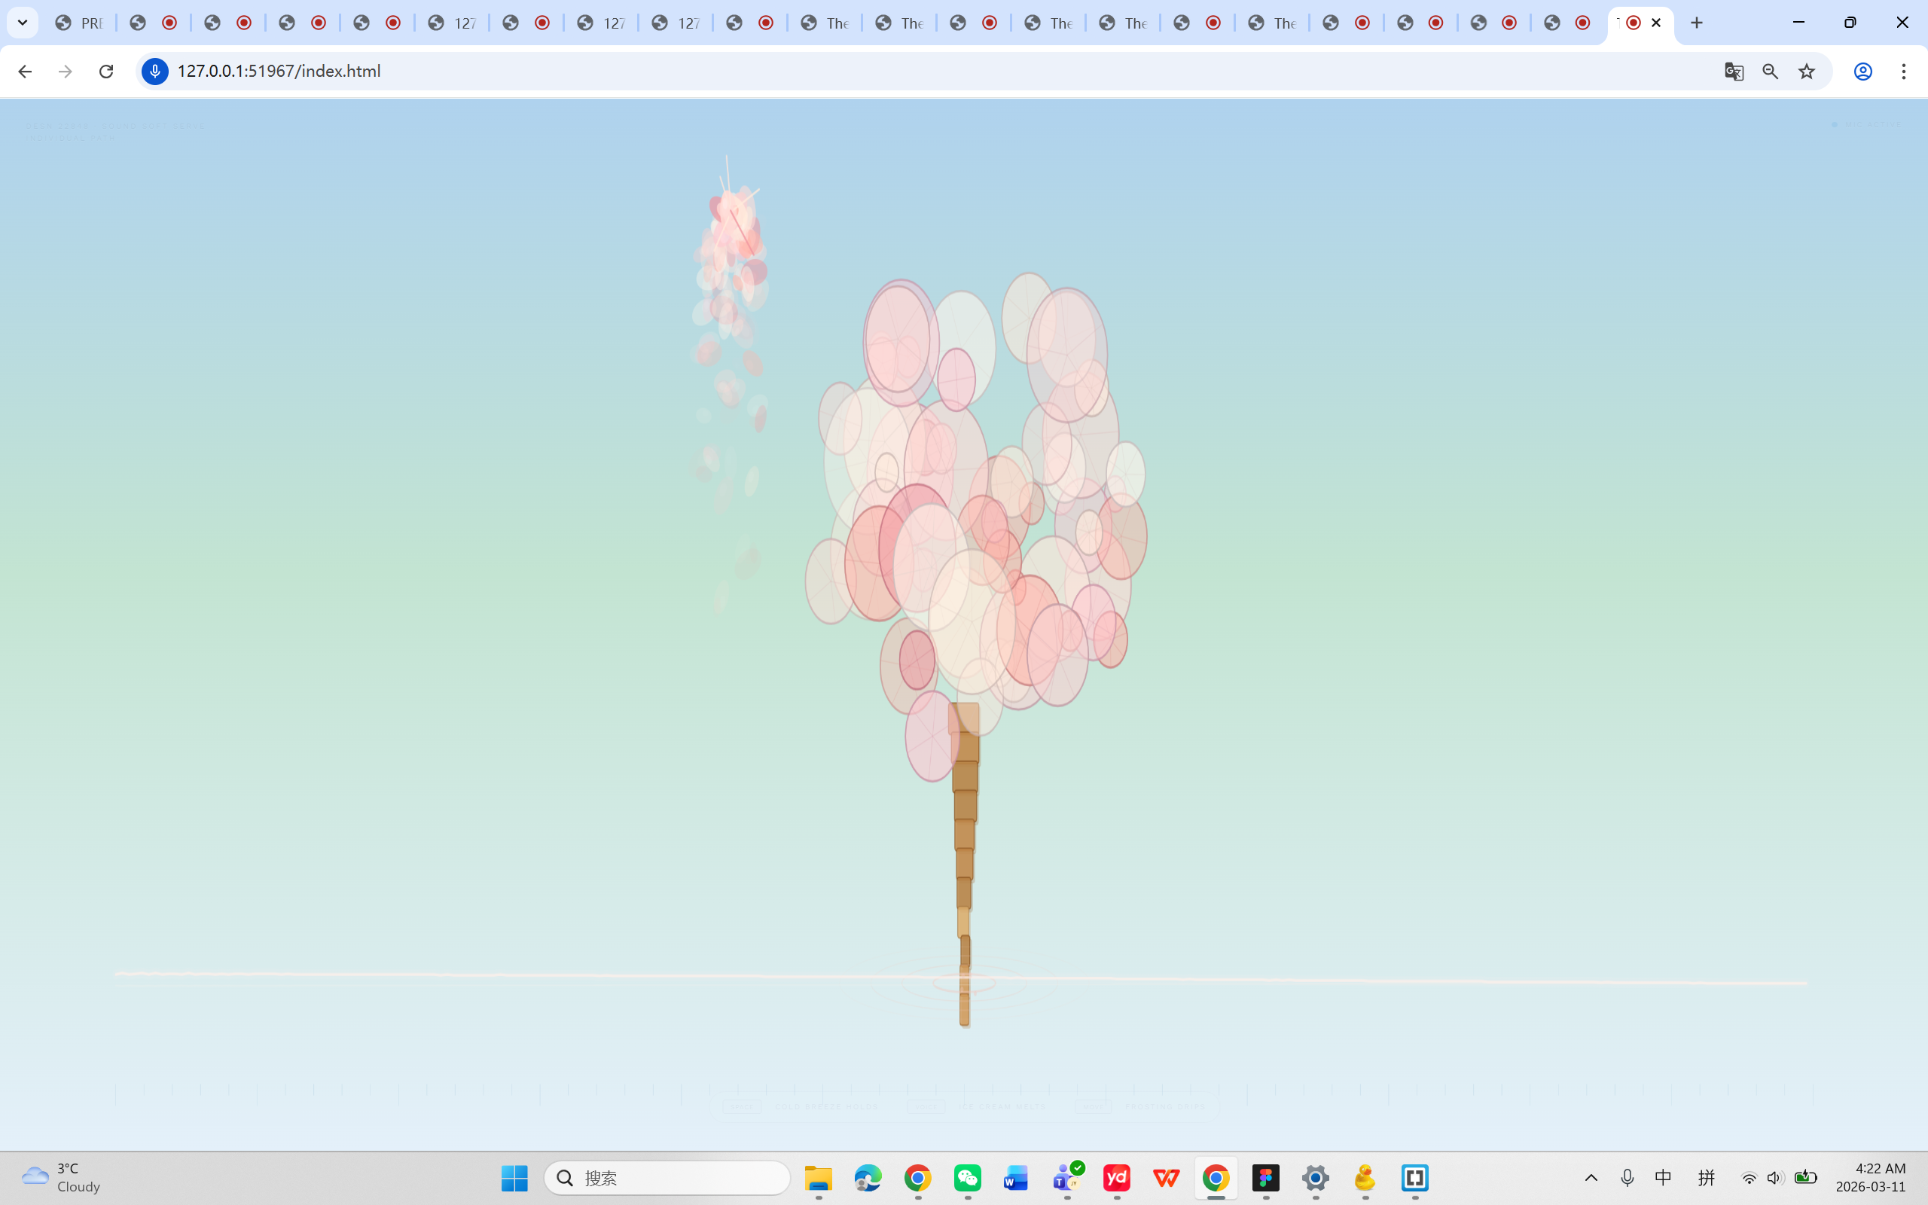Screen dimensions: 1928x1205
Task: Switch to one of the 'The' tabs
Action: click(x=825, y=23)
